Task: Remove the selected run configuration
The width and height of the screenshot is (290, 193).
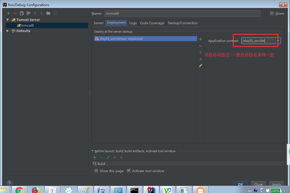Action: click(15, 13)
